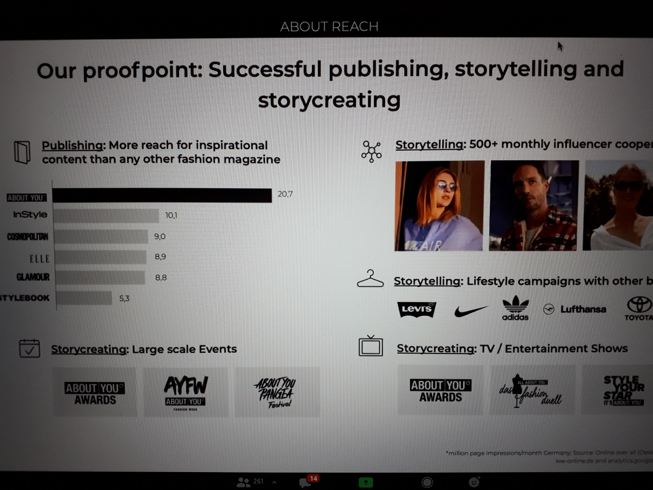Click the chart value 10,1

click(171, 215)
